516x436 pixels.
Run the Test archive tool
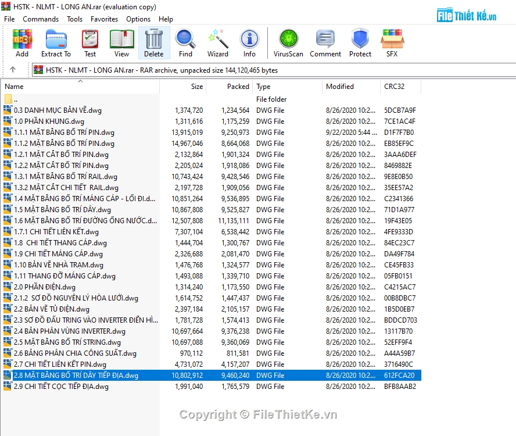90,43
